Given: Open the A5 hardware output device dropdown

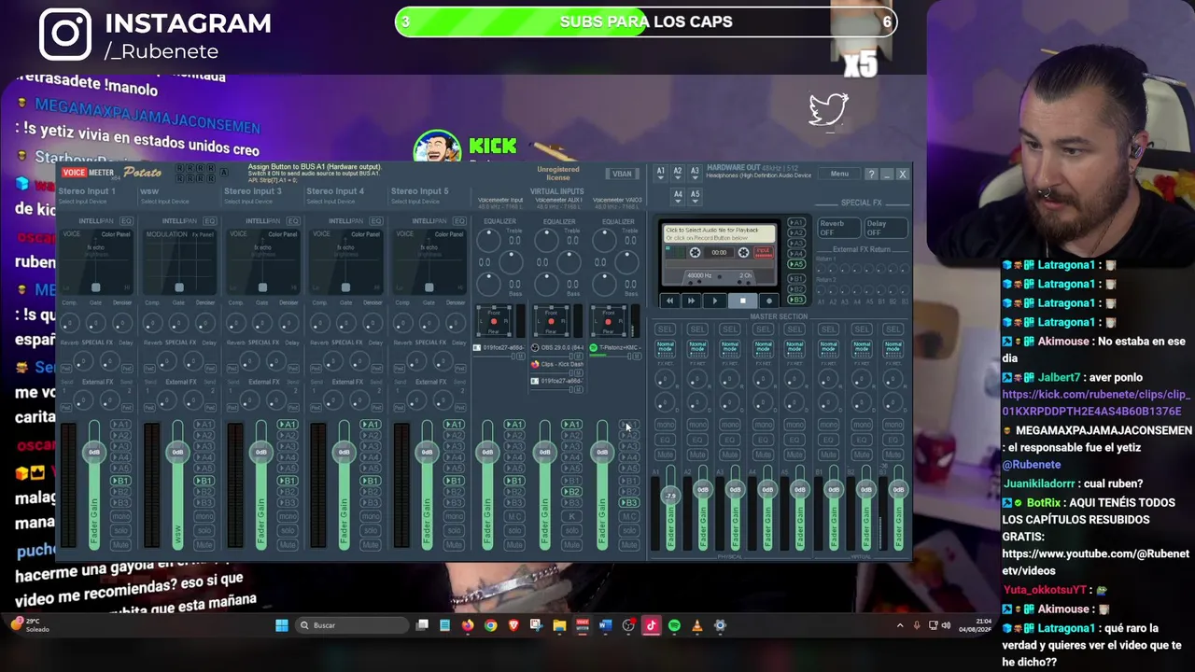Looking at the screenshot, I should click(695, 195).
